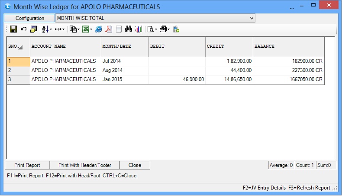Click the Undo arrow icon
This screenshot has height=196, width=342.
(23, 29)
